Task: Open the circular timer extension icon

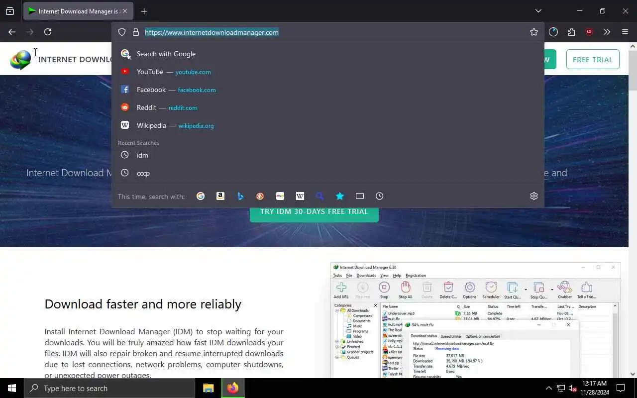Action: coord(553,32)
